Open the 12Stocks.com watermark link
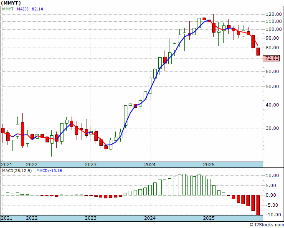Viewport: 284px width, 228px height. (x=266, y=225)
